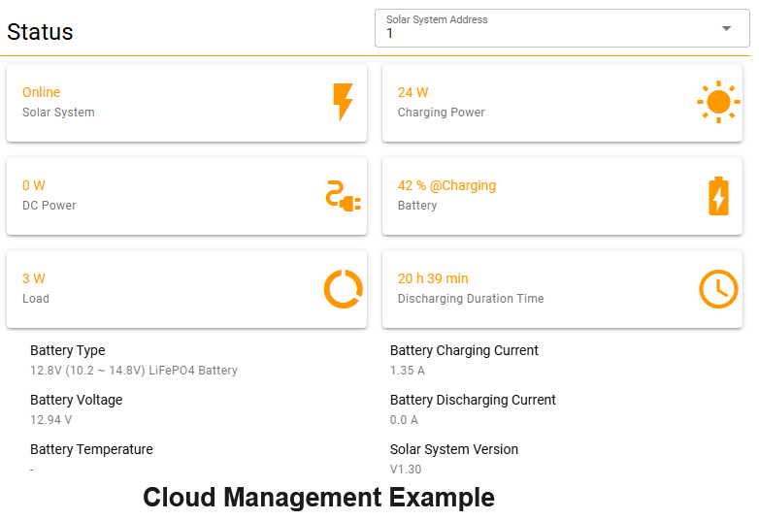The width and height of the screenshot is (759, 520).
Task: Click the sun Charging Power icon
Action: click(718, 102)
